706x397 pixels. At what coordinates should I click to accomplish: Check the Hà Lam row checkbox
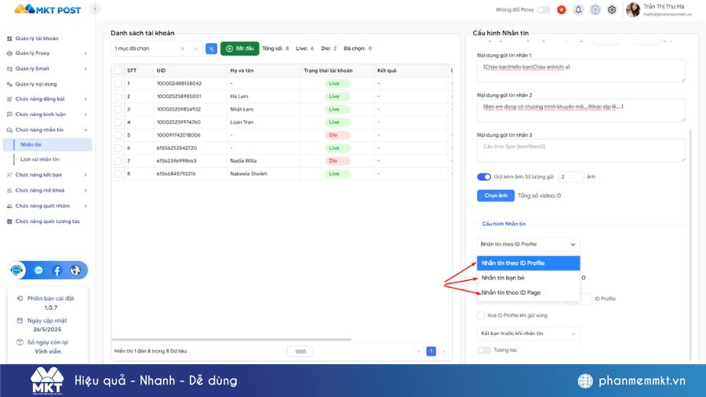tap(118, 97)
